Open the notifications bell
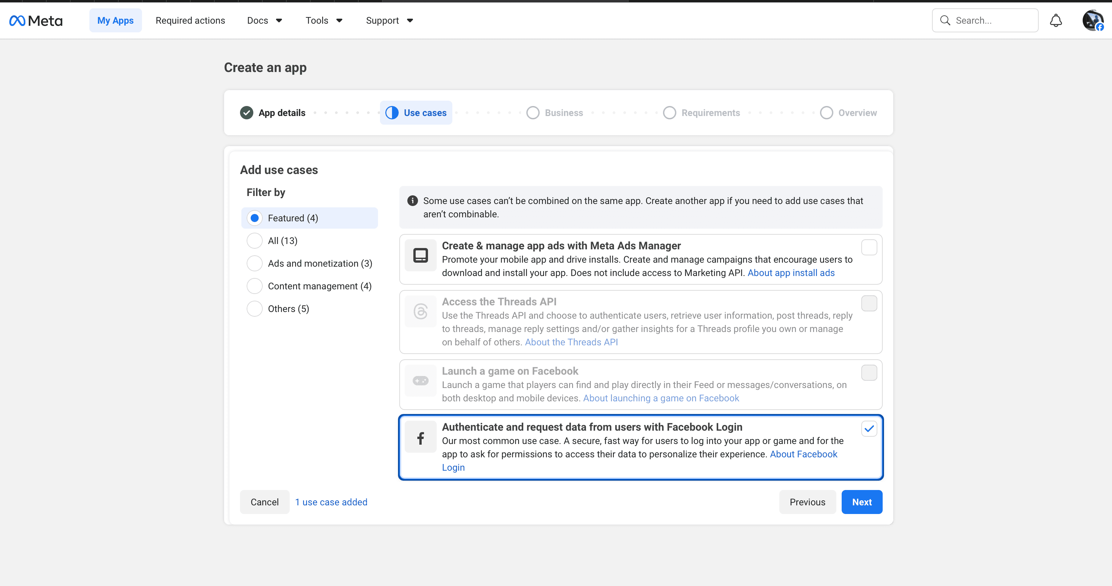Viewport: 1112px width, 586px height. [1055, 20]
